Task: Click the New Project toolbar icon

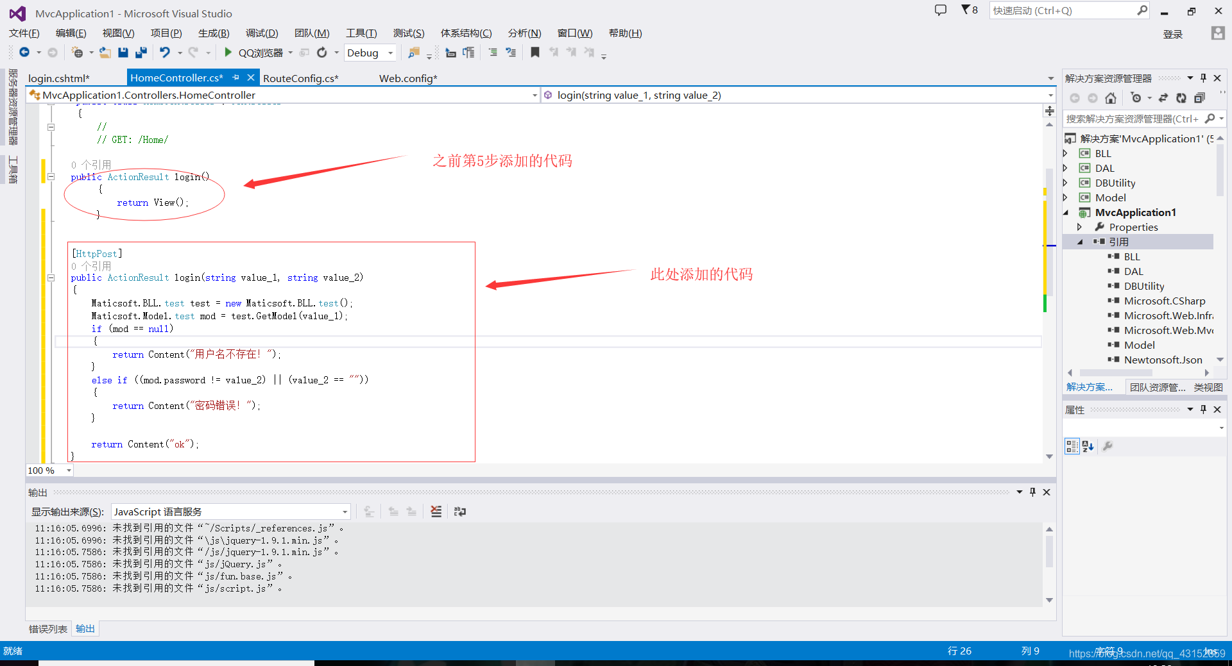Action: coord(78,53)
